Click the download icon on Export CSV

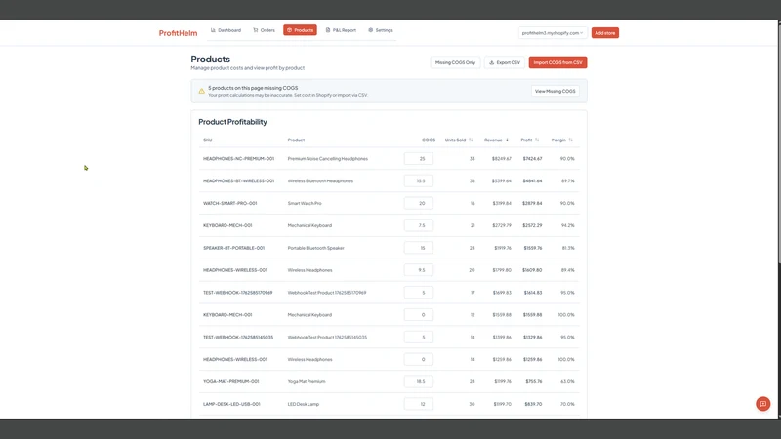[492, 62]
